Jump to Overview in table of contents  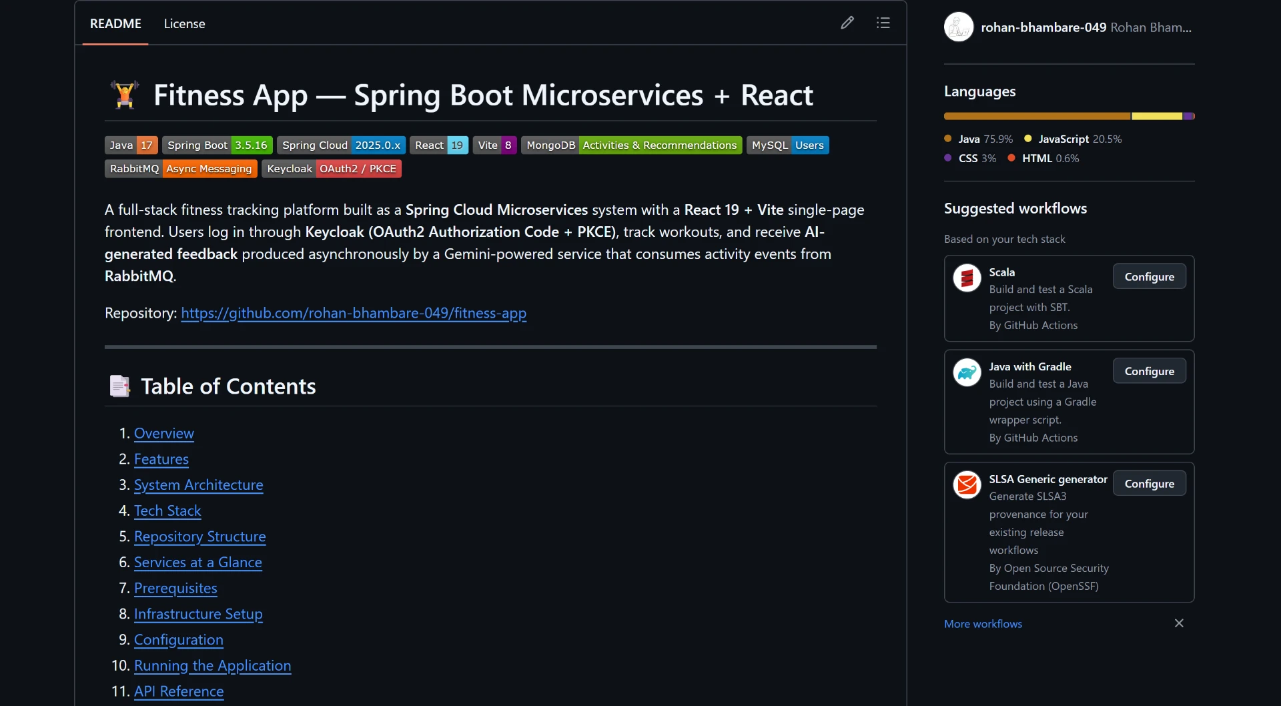click(x=164, y=434)
